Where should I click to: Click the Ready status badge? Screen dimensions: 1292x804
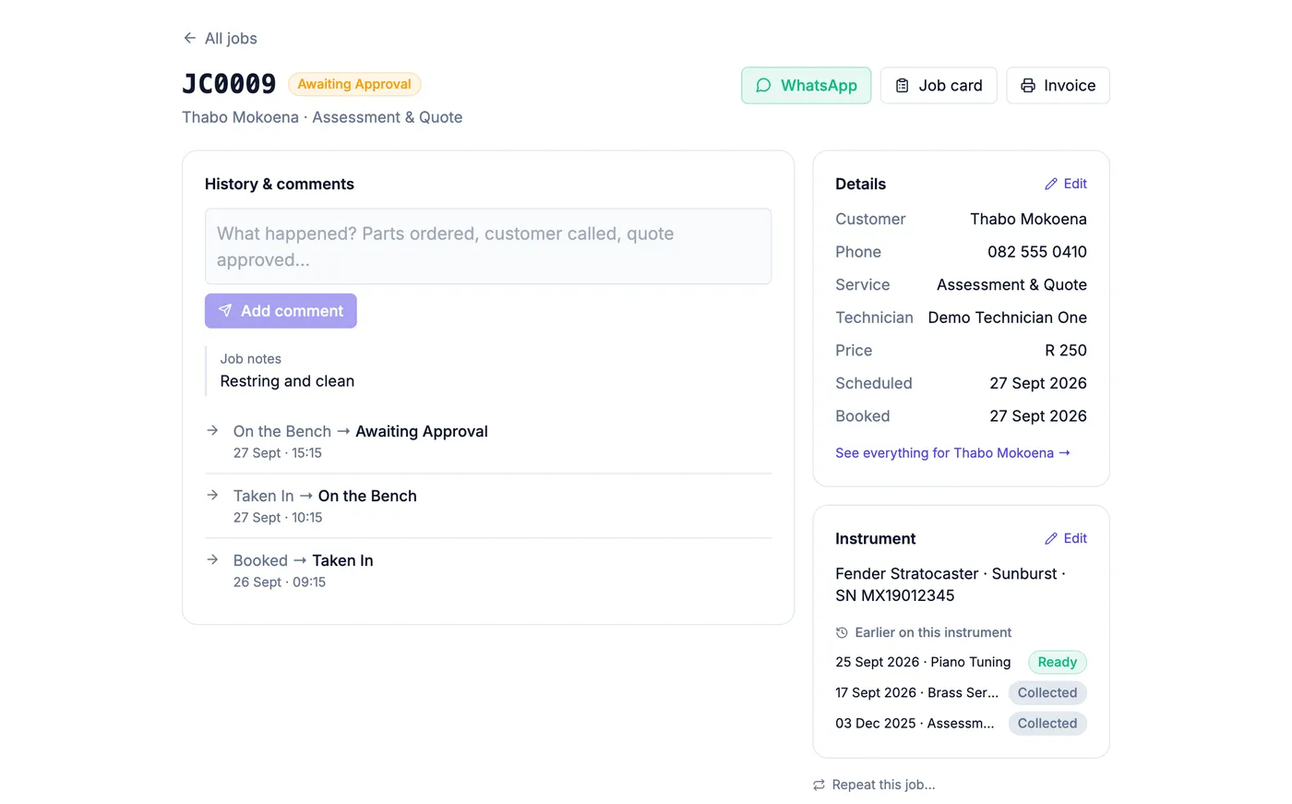click(1058, 662)
